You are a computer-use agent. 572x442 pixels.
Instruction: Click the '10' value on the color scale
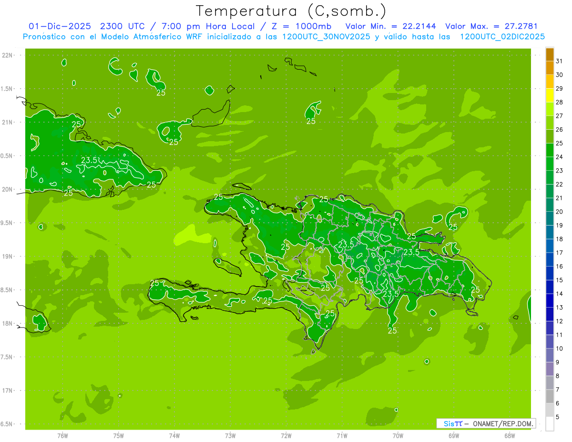(x=559, y=349)
